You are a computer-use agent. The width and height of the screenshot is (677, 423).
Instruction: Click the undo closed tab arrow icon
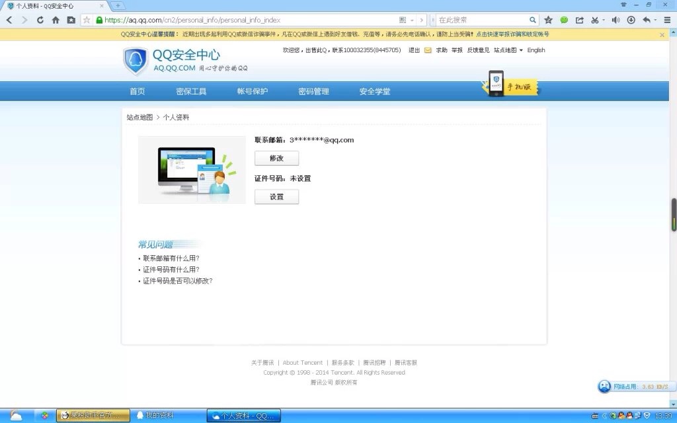pos(647,20)
